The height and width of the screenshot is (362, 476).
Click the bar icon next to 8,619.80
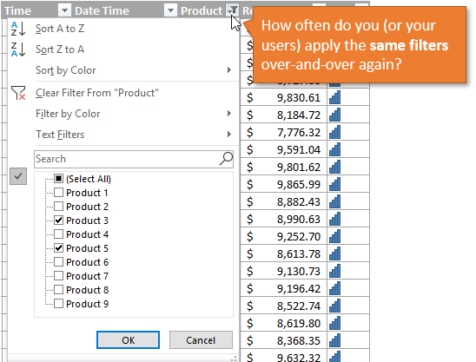334,323
